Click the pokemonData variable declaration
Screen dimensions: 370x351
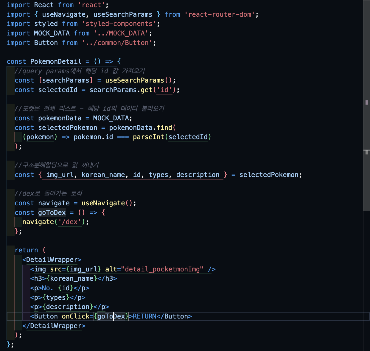(60, 118)
